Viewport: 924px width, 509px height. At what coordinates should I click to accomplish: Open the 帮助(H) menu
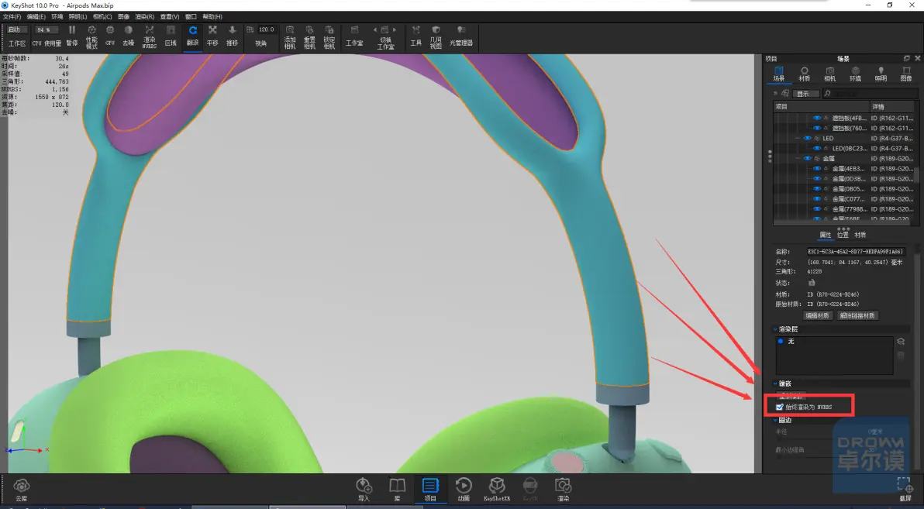tap(212, 16)
